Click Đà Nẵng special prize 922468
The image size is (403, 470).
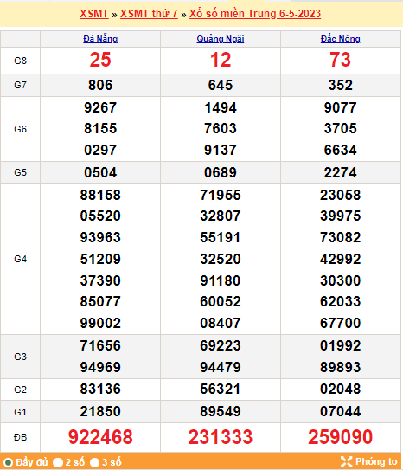[x=100, y=437]
